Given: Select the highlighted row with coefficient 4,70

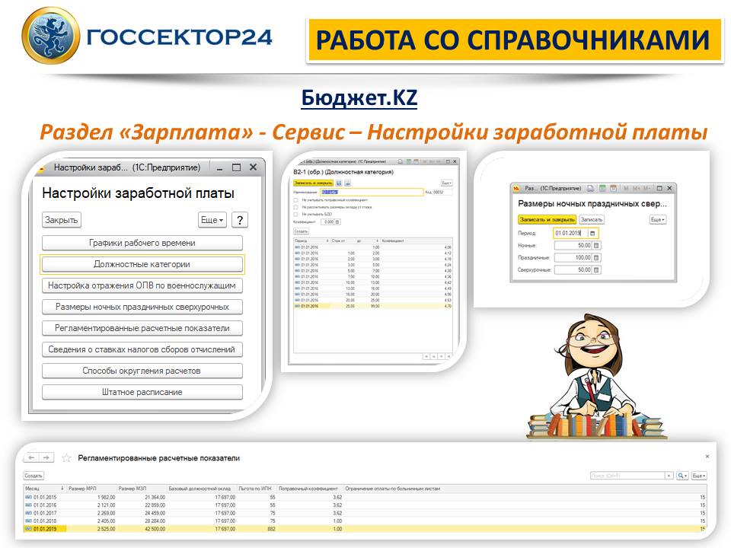Looking at the screenshot, I should pos(373,306).
